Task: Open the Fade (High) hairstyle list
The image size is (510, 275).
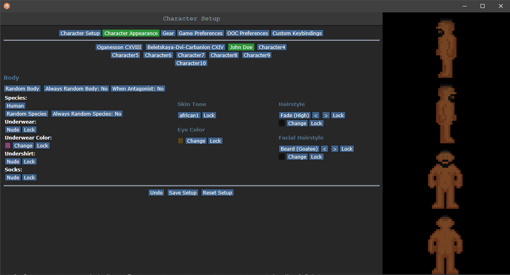Action: [295, 116]
